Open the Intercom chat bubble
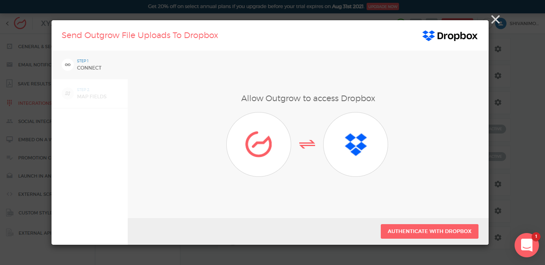Screen dimensions: 545x265 (x=526, y=245)
